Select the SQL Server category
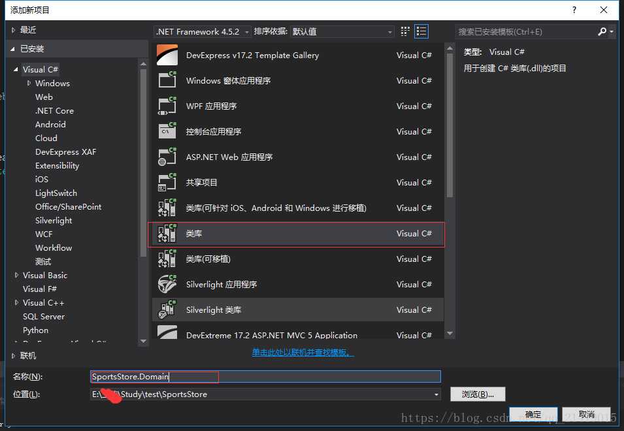The height and width of the screenshot is (431, 624). pyautogui.click(x=43, y=317)
